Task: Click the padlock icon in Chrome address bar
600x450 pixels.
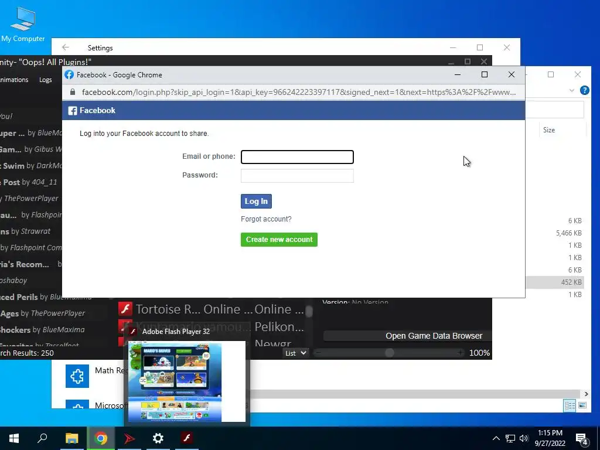Action: pos(73,92)
